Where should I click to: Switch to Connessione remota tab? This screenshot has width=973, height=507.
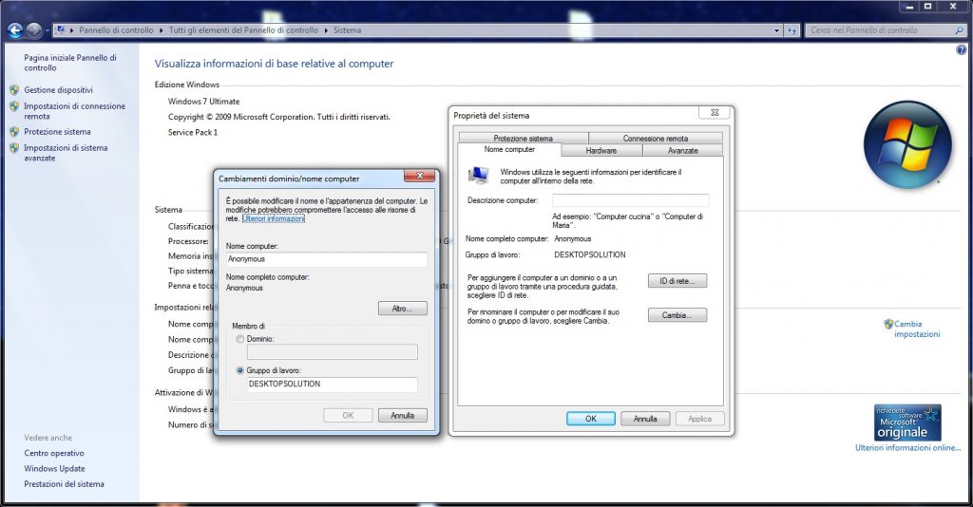[x=656, y=139]
